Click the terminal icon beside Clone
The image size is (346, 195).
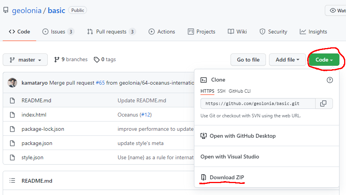pos(204,80)
